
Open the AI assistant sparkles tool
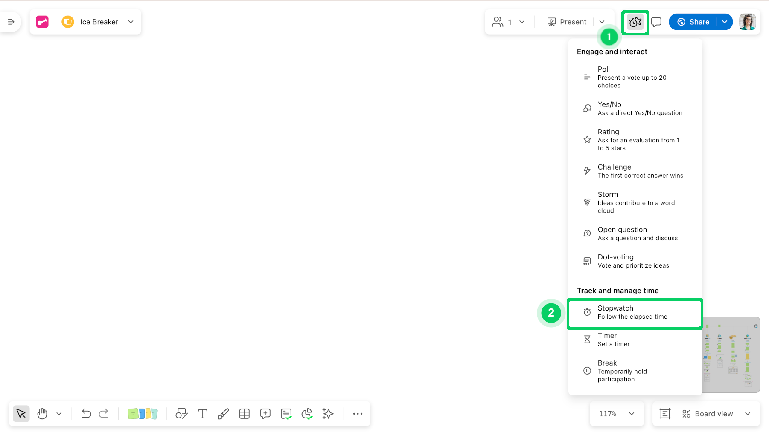328,413
